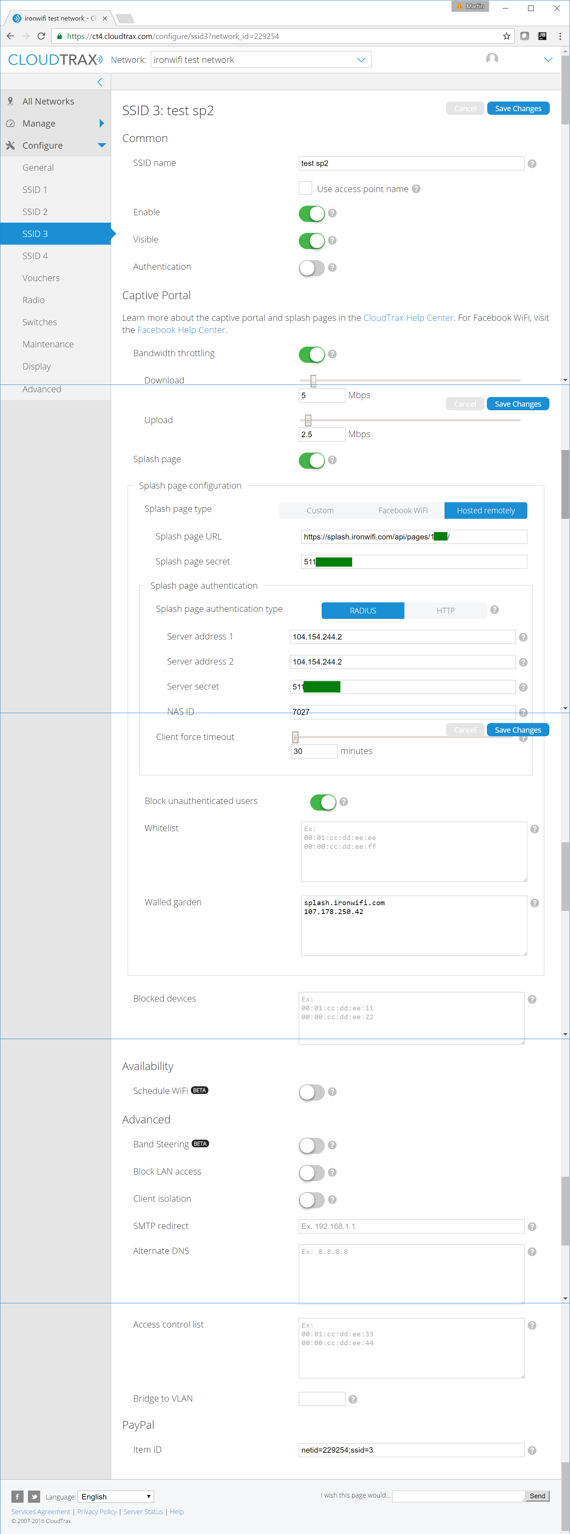
Task: Open the Facebook Help Center link
Action: coord(181,330)
